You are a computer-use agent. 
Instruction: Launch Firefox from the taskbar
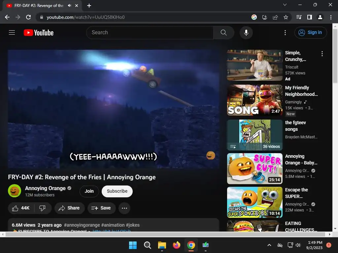(177, 245)
